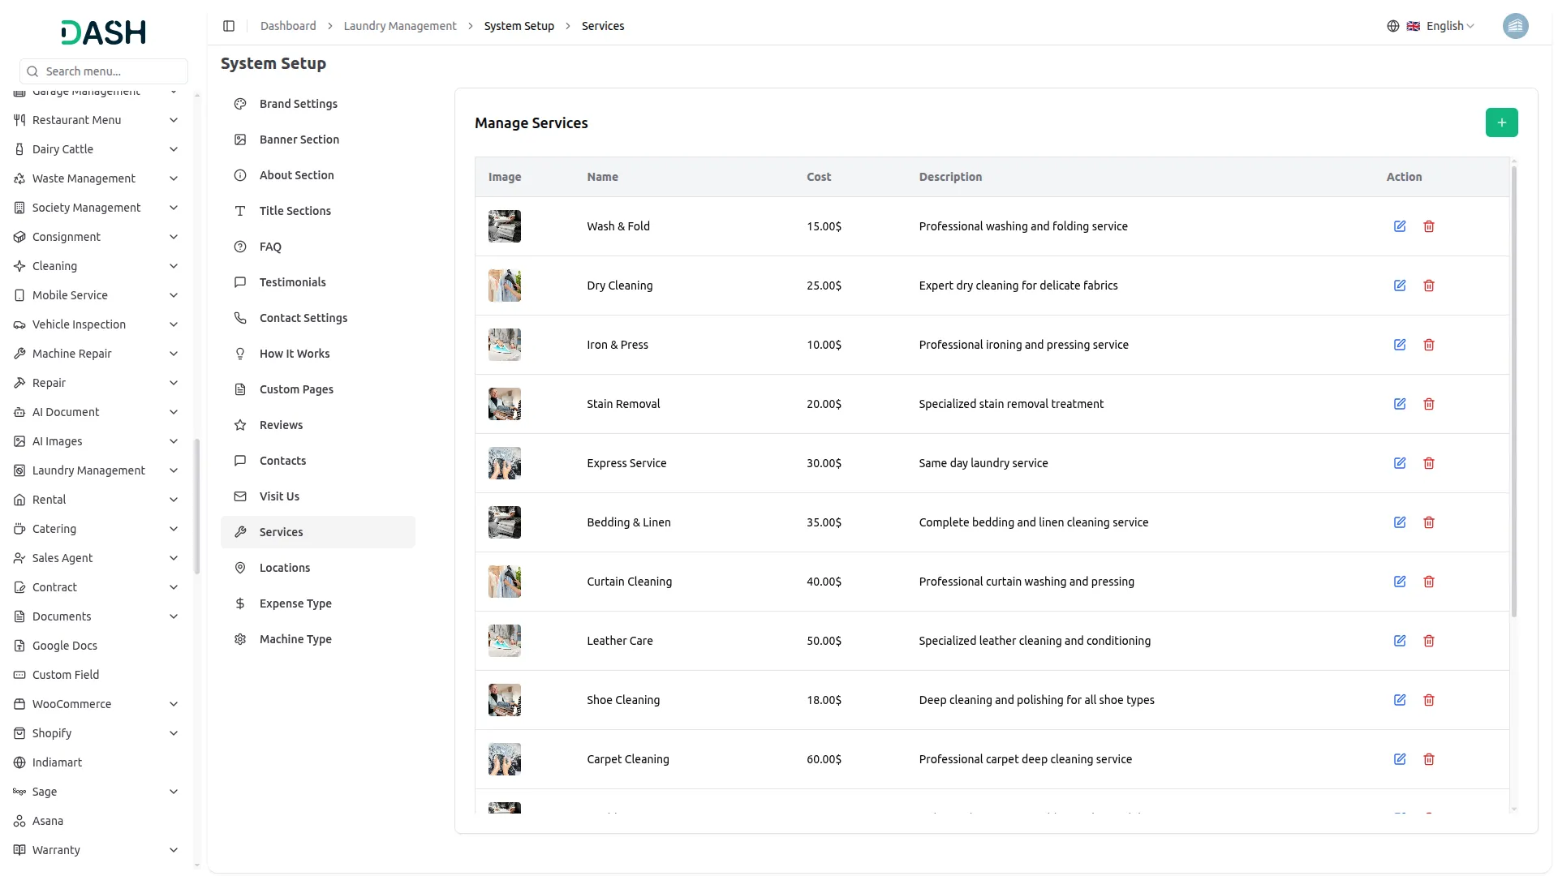Delete the Wash & Fold service

point(1429,226)
